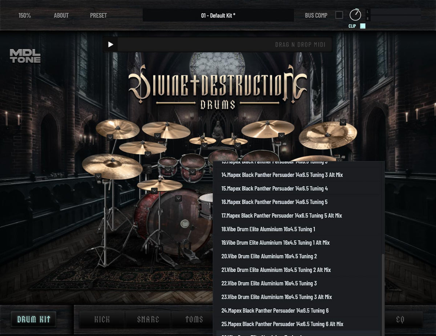Screen dimensions: 436x336
Task: Click the snare list vertical scrollbar
Action: point(383,295)
